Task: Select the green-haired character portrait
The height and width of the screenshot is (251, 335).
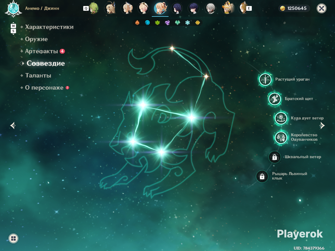Action: coord(93,8)
